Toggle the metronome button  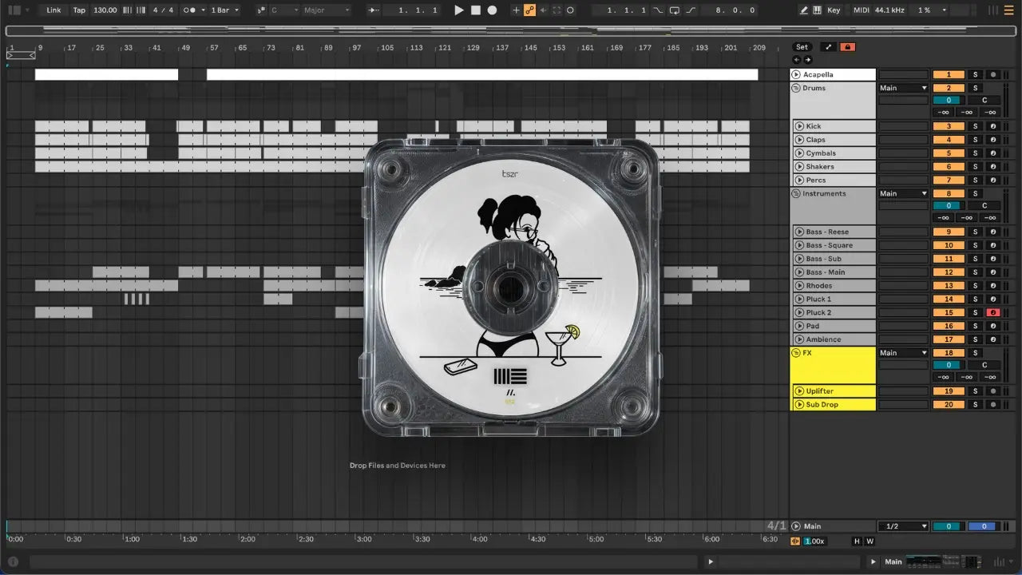[191, 10]
